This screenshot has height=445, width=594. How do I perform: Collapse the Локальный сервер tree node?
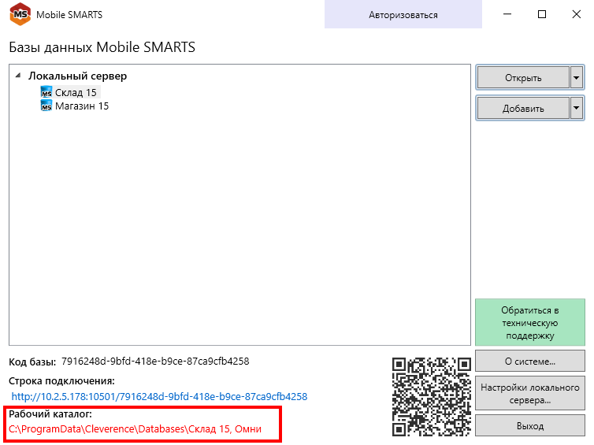[x=18, y=76]
